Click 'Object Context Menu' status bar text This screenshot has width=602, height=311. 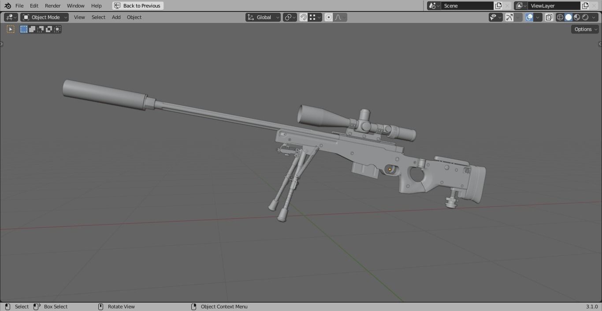(224, 307)
